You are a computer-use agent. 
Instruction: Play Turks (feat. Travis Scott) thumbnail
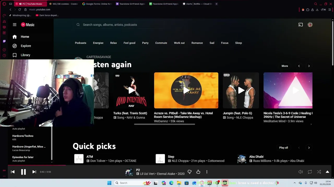[131, 90]
